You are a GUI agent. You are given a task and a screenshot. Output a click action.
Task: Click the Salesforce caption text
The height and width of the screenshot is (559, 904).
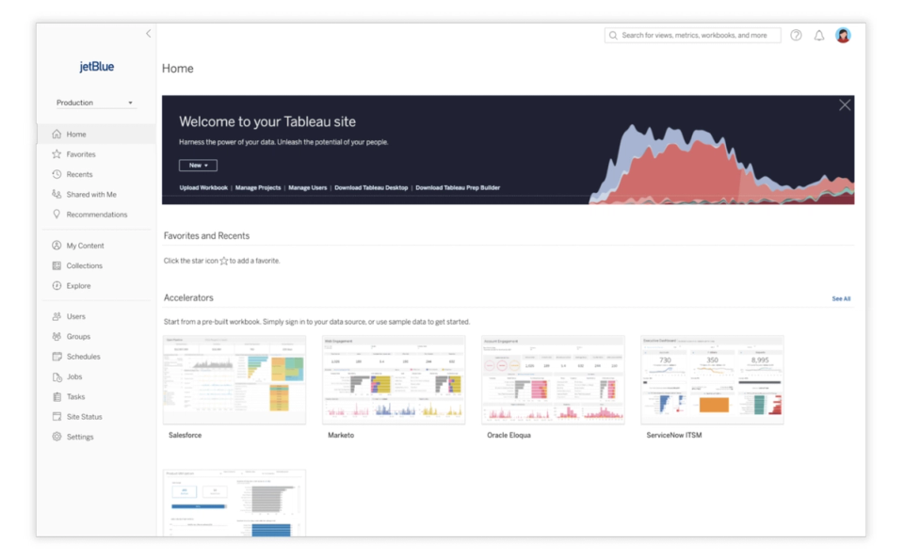point(186,435)
